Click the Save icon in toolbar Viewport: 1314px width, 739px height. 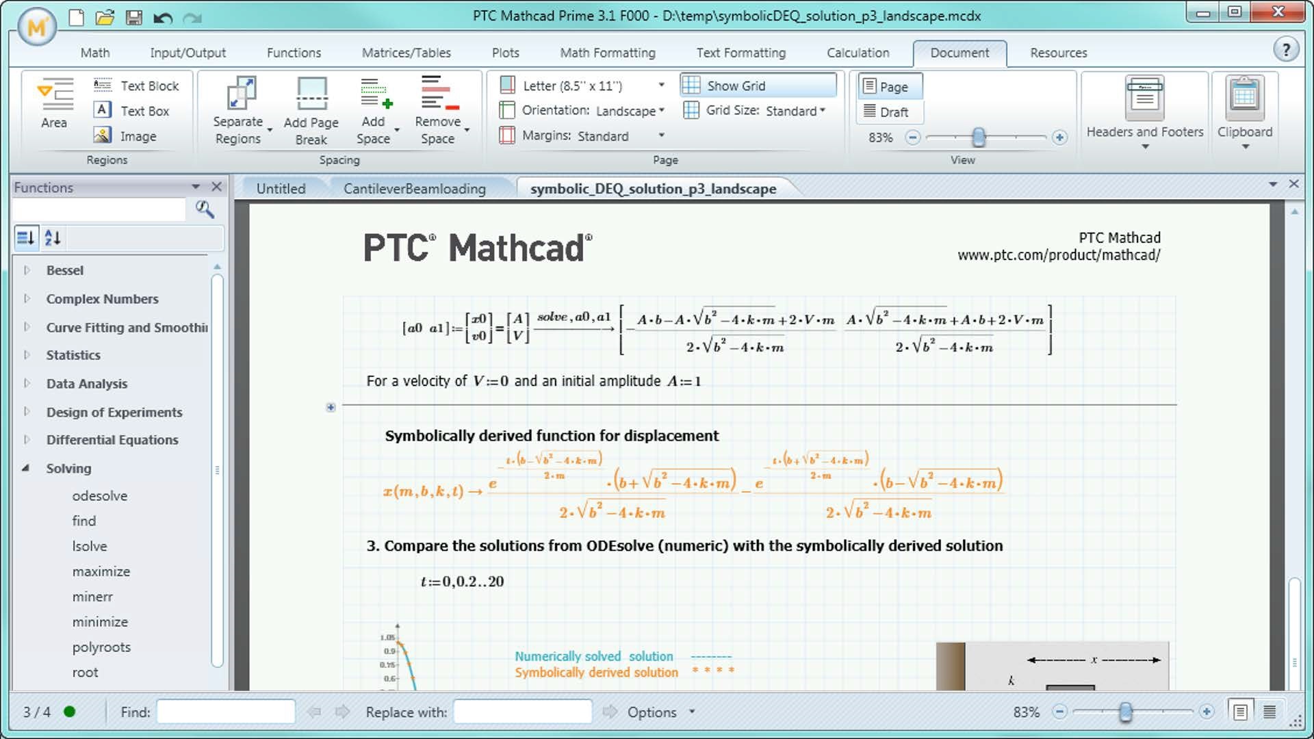(133, 15)
